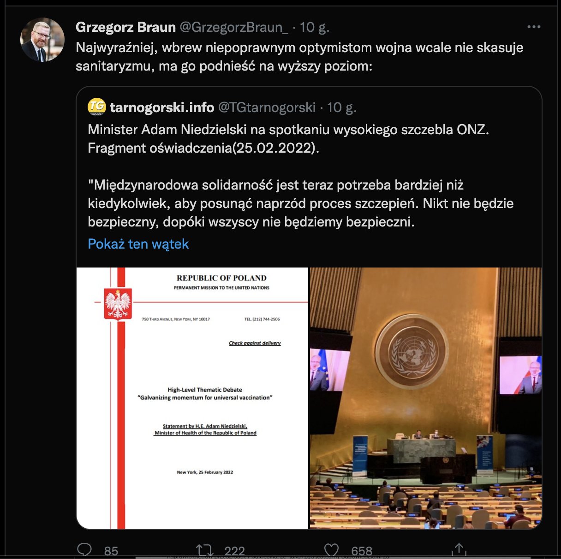This screenshot has width=561, height=559.
Task: Click the 85 replies count
Action: coord(111,551)
